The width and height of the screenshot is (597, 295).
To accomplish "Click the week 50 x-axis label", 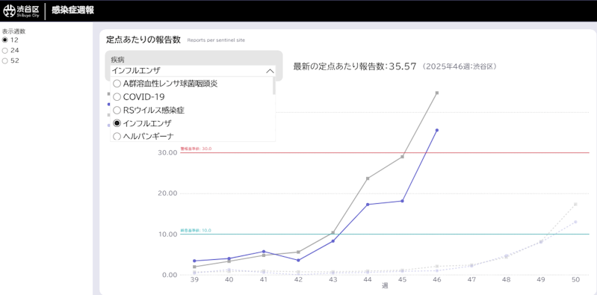I will (x=575, y=280).
